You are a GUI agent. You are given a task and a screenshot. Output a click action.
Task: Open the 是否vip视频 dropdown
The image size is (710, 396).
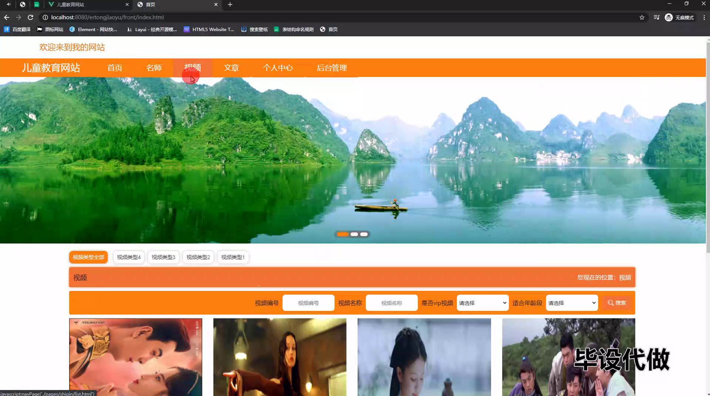(482, 303)
